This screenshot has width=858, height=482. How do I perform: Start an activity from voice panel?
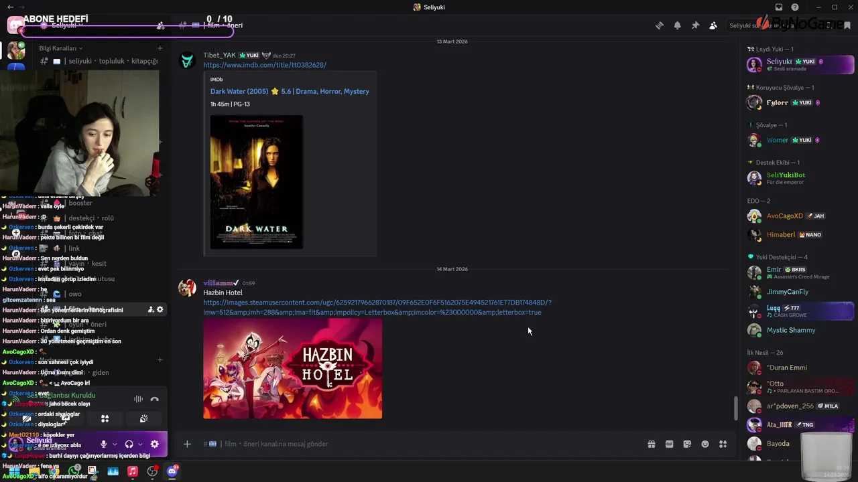pos(105,418)
